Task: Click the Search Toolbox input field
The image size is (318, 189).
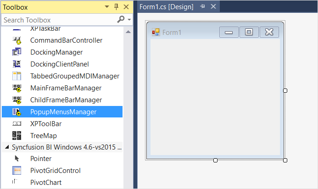Action: click(x=59, y=20)
